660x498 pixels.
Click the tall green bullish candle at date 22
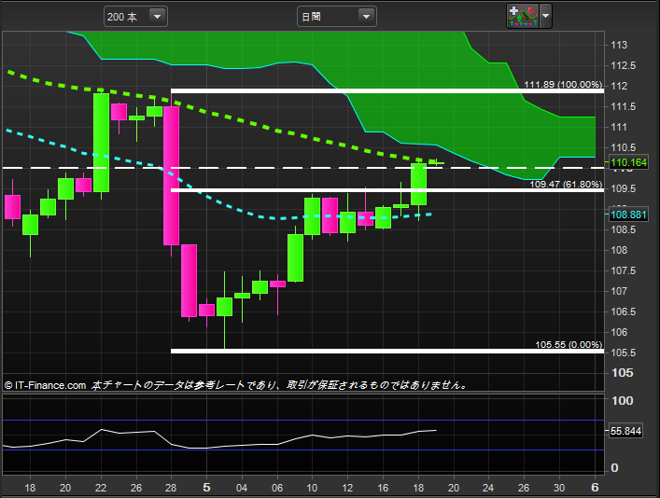[101, 143]
